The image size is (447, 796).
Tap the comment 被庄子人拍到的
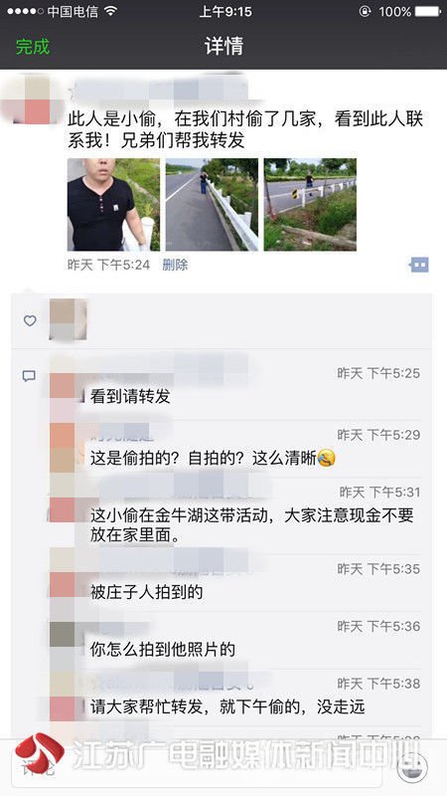pyautogui.click(x=146, y=592)
